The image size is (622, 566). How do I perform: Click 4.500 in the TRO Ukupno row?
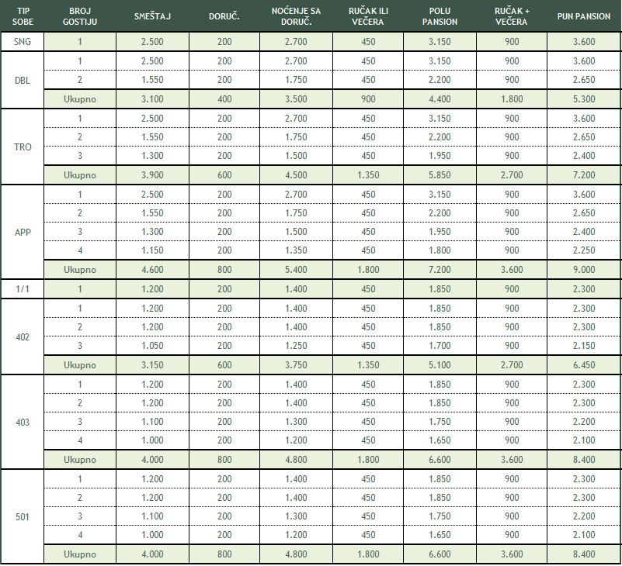[296, 175]
